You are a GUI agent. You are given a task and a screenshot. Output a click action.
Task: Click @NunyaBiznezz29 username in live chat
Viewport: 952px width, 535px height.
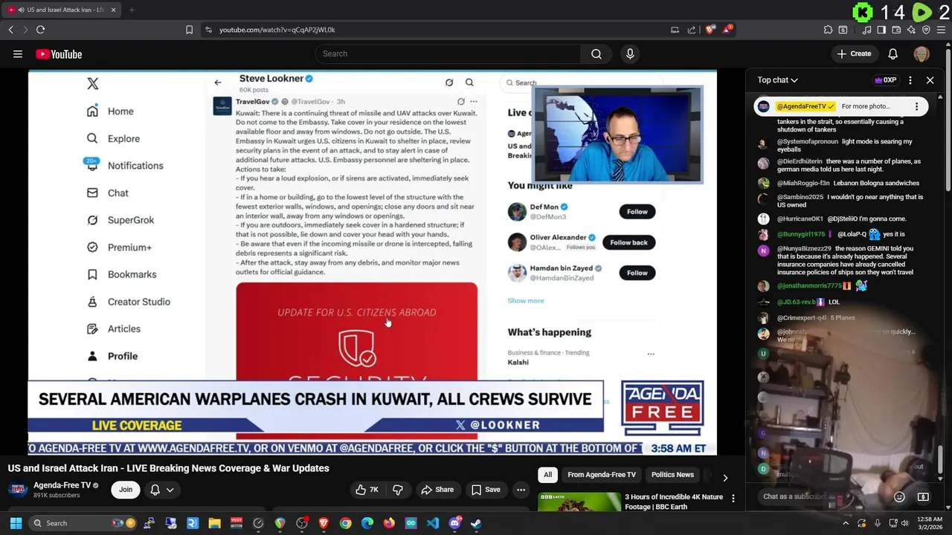tap(804, 249)
